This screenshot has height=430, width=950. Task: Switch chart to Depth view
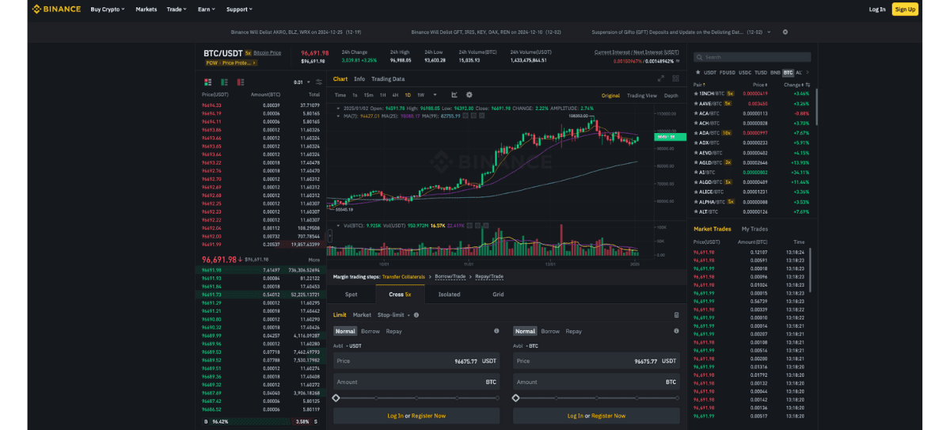click(671, 95)
